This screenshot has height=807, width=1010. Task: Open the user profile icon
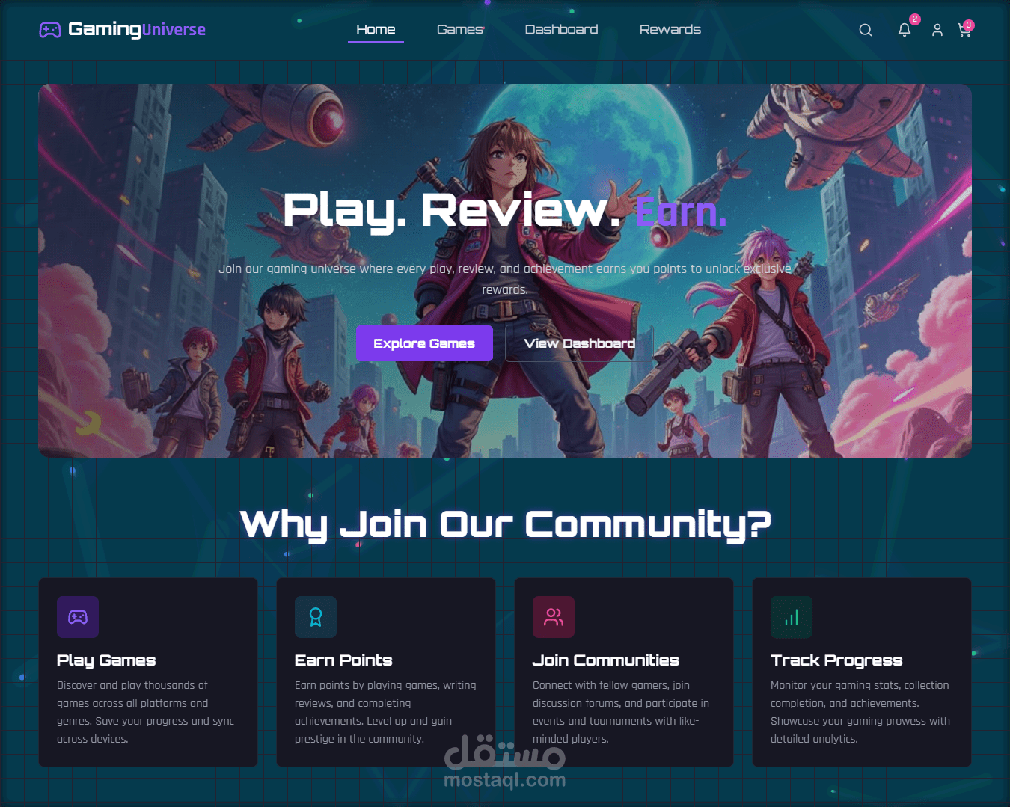coord(937,30)
